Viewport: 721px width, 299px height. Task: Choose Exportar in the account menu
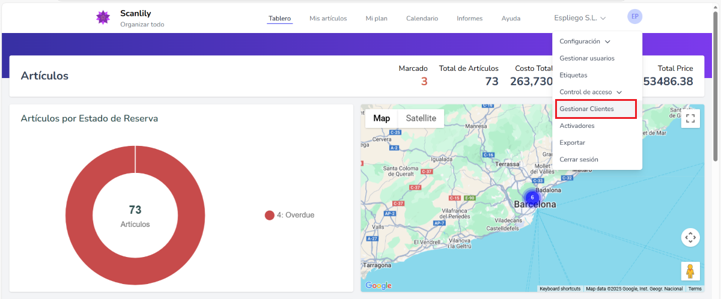tap(572, 142)
